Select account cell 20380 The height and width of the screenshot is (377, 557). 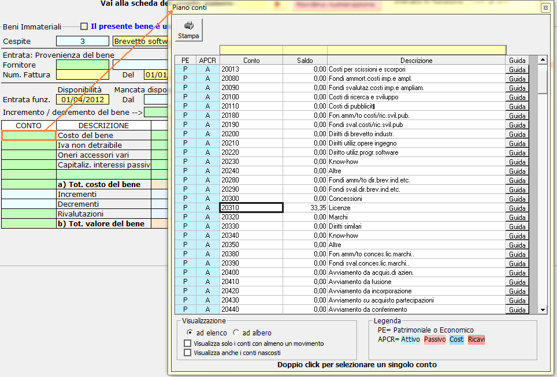pos(251,254)
